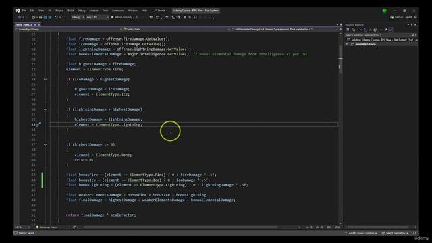Click the Save toolbar icon
Image resolution: width=432 pixels, height=243 pixels.
click(45, 17)
